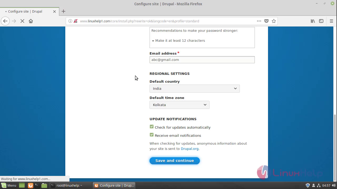Minimize the Firefox window

(x=317, y=3)
